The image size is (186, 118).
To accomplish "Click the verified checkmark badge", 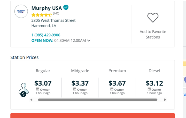I will coord(66,7).
